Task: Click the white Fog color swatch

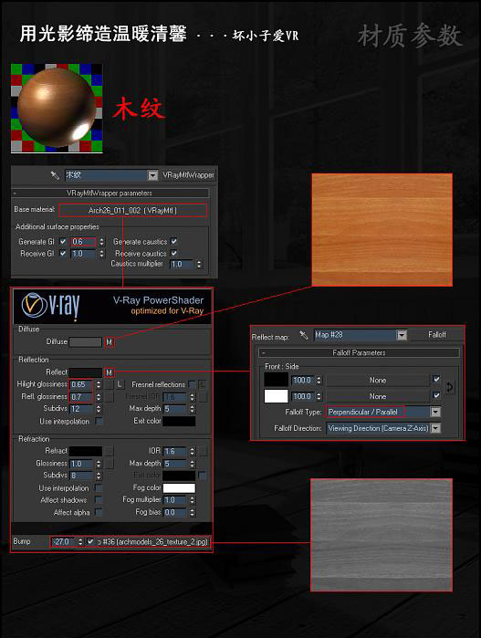Action: (179, 488)
